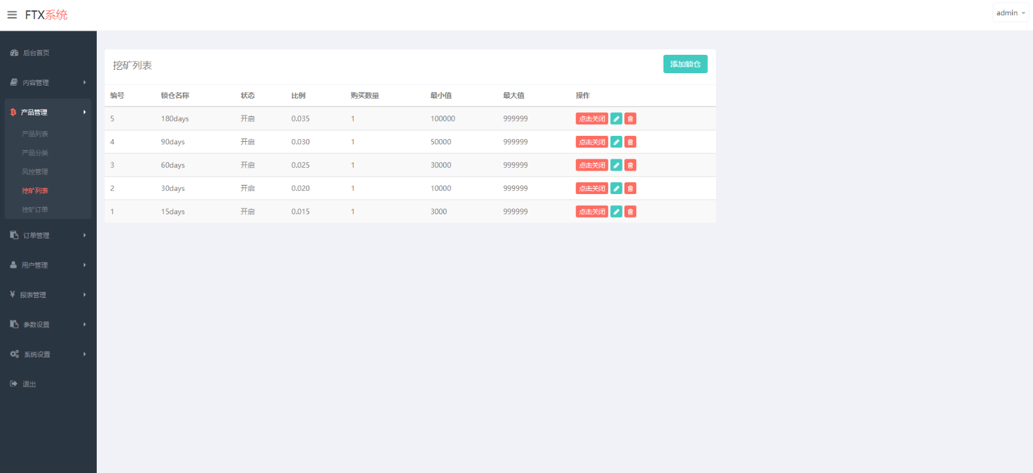Open 挖矿订单 in the sidebar submenu
This screenshot has height=473, width=1033.
[x=35, y=210]
